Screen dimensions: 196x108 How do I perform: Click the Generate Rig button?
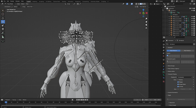pyautogui.click(x=180, y=99)
